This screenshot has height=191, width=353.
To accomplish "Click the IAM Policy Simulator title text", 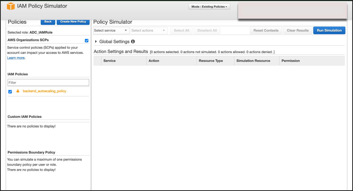I will point(42,6).
